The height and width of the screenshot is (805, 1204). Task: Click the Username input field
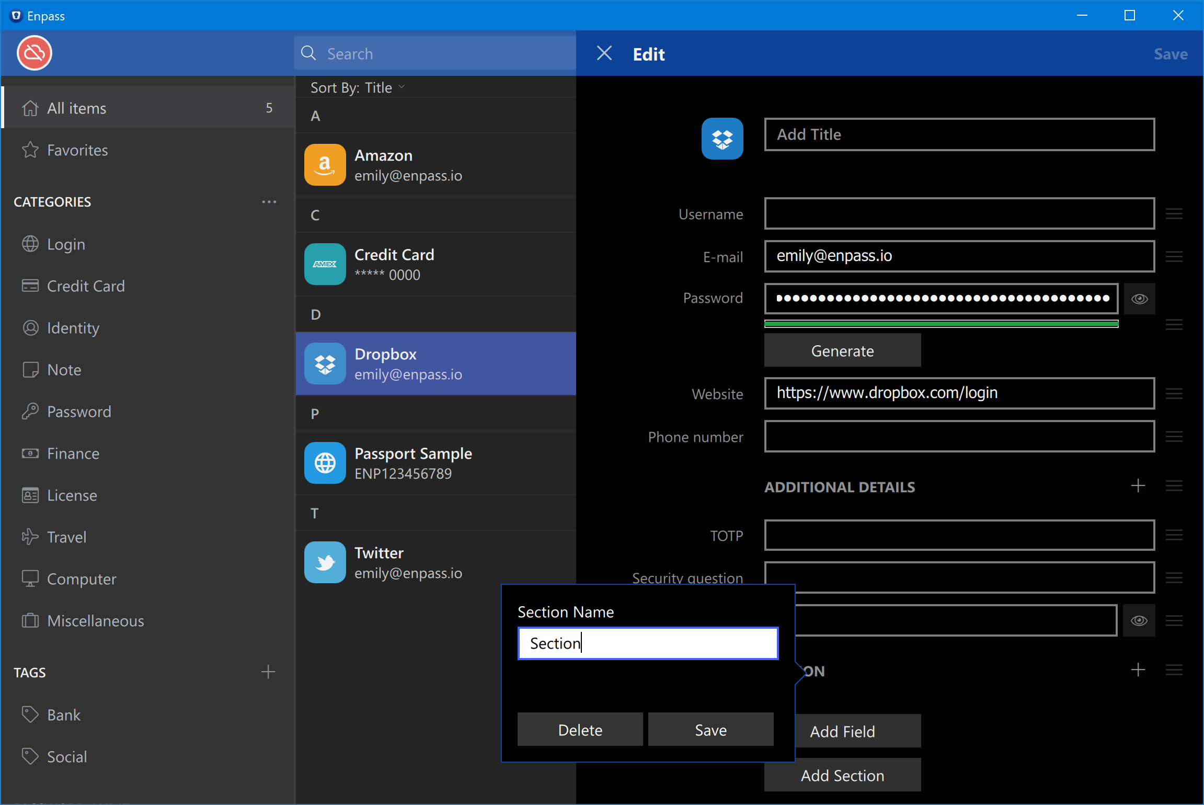pos(959,213)
